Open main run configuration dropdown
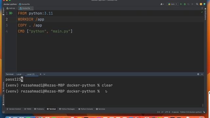 point(173,4)
